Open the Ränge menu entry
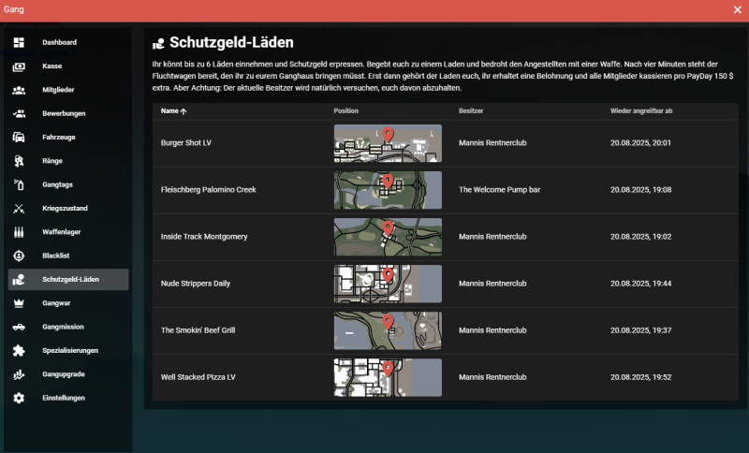Screen dimensions: 749x453 click(68, 161)
